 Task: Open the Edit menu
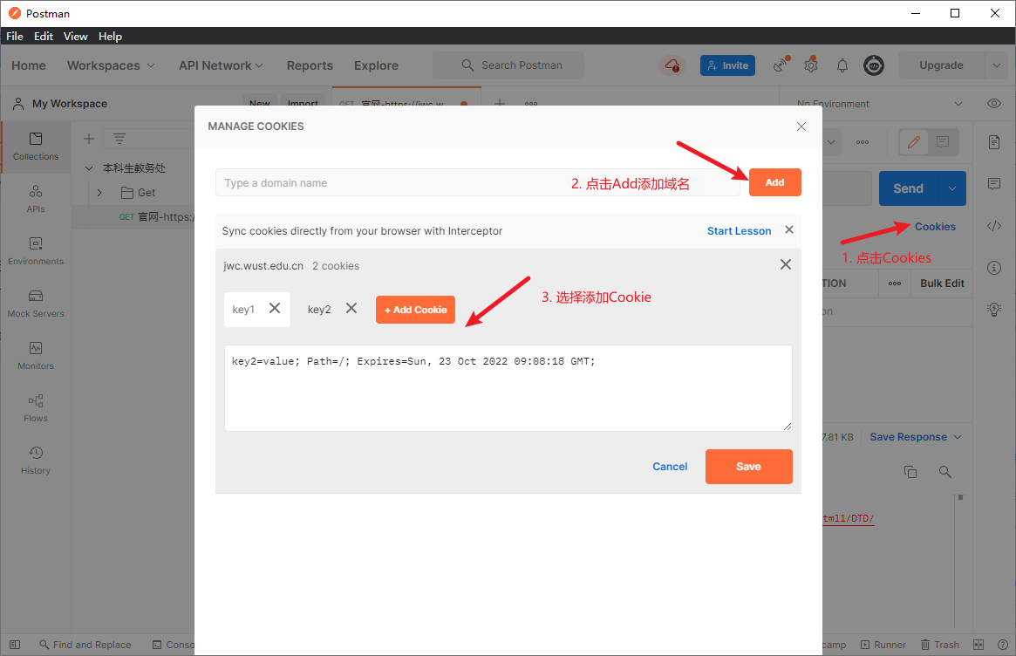pyautogui.click(x=44, y=37)
